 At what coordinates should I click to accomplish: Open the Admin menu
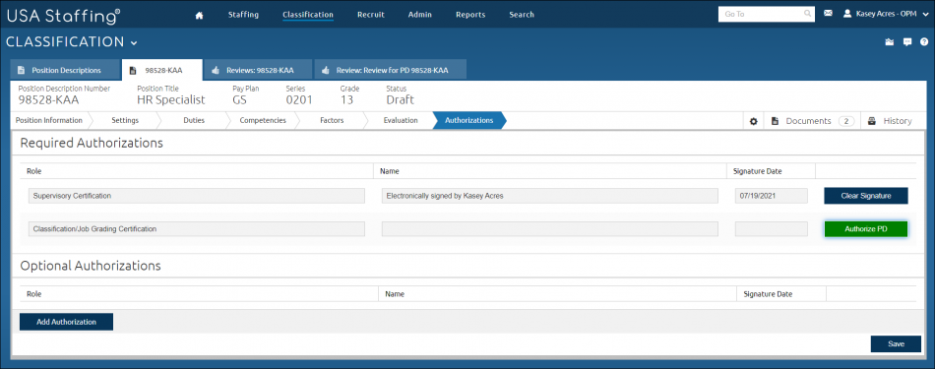click(x=420, y=15)
